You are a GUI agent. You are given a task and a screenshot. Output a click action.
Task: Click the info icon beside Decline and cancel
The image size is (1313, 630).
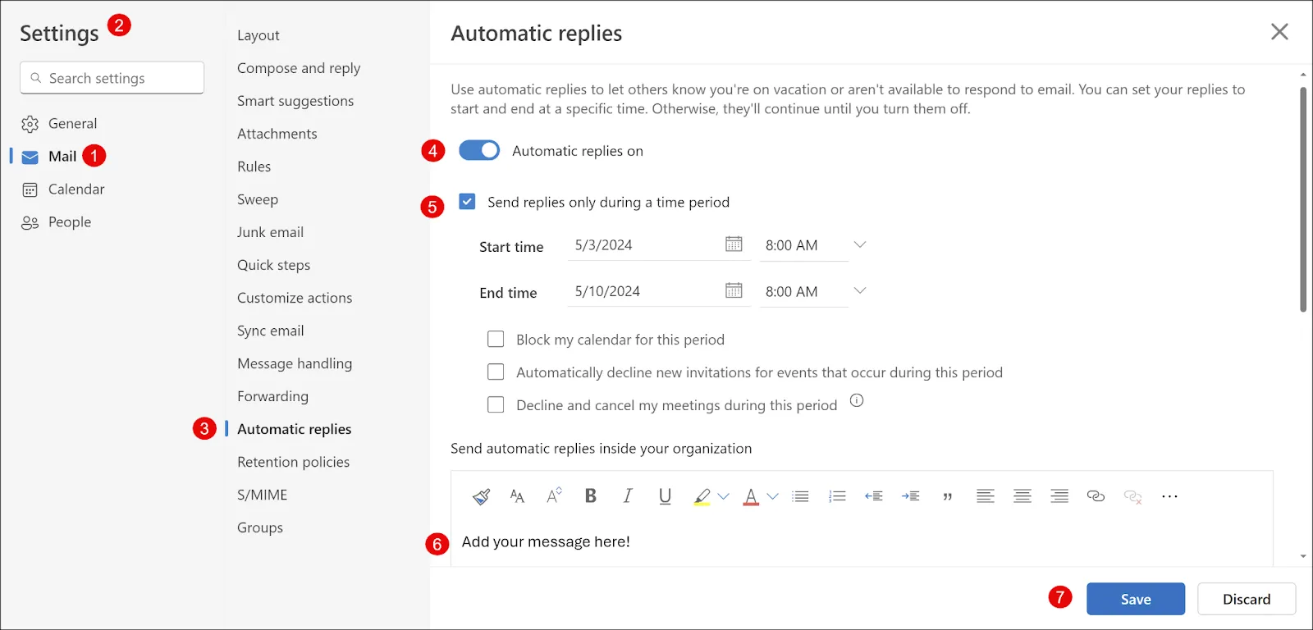[x=857, y=400]
